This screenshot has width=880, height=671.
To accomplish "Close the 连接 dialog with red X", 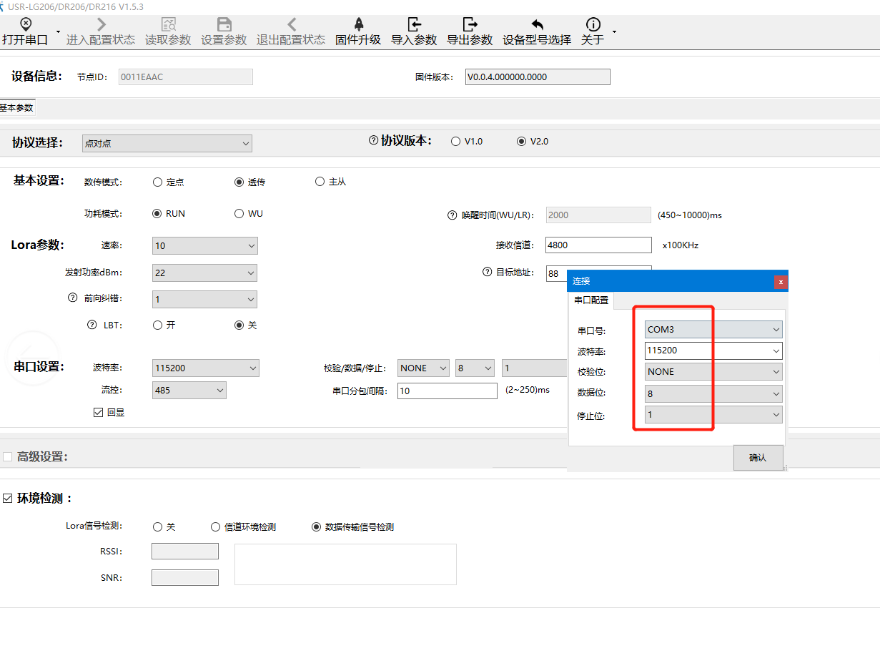I will pyautogui.click(x=781, y=282).
